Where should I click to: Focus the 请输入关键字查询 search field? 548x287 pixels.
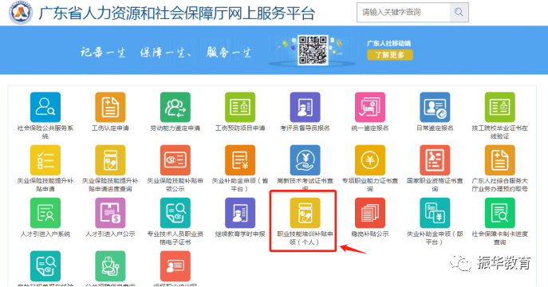(404, 13)
